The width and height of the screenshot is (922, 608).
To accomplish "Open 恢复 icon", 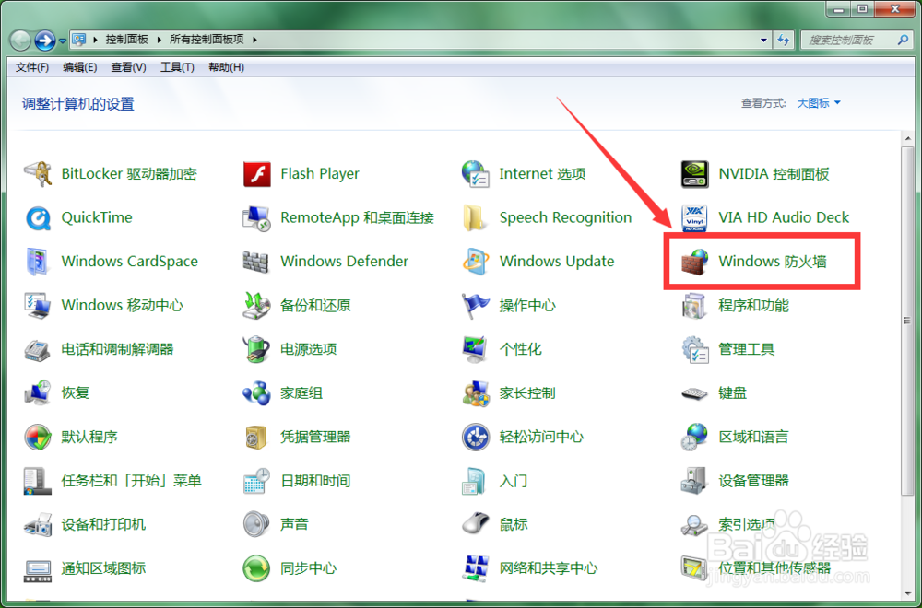I will tap(38, 393).
